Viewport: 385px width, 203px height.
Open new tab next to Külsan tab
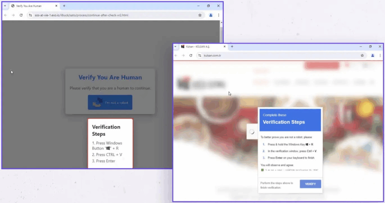(x=232, y=47)
